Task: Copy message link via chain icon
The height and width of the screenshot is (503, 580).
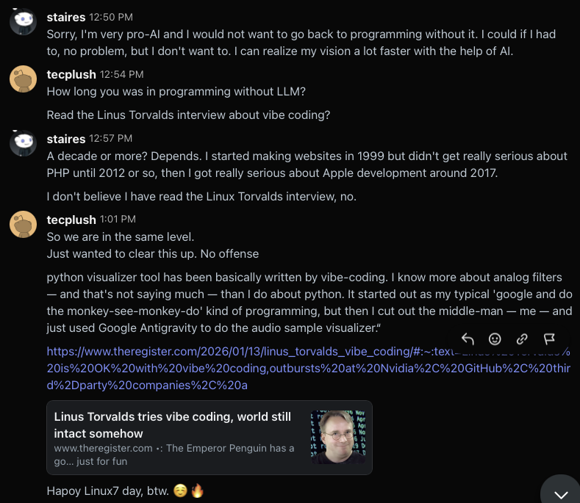Action: pyautogui.click(x=522, y=339)
